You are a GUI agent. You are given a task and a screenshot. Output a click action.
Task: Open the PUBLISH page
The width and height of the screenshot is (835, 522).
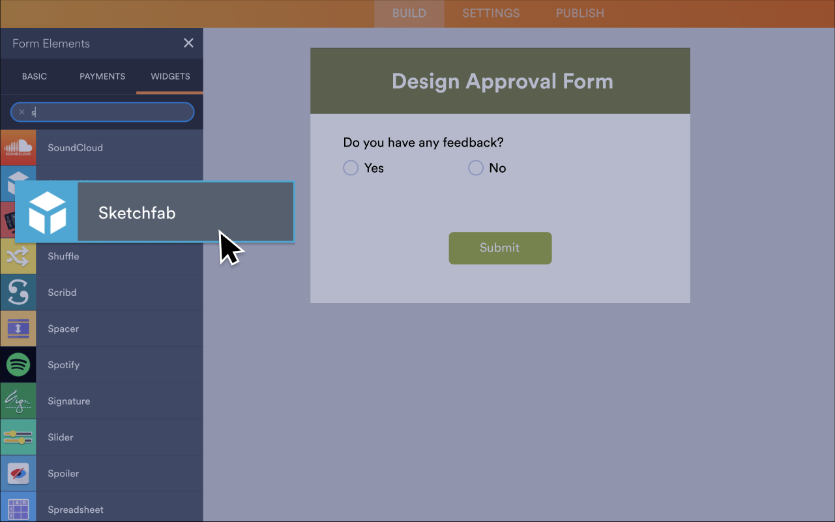point(579,13)
